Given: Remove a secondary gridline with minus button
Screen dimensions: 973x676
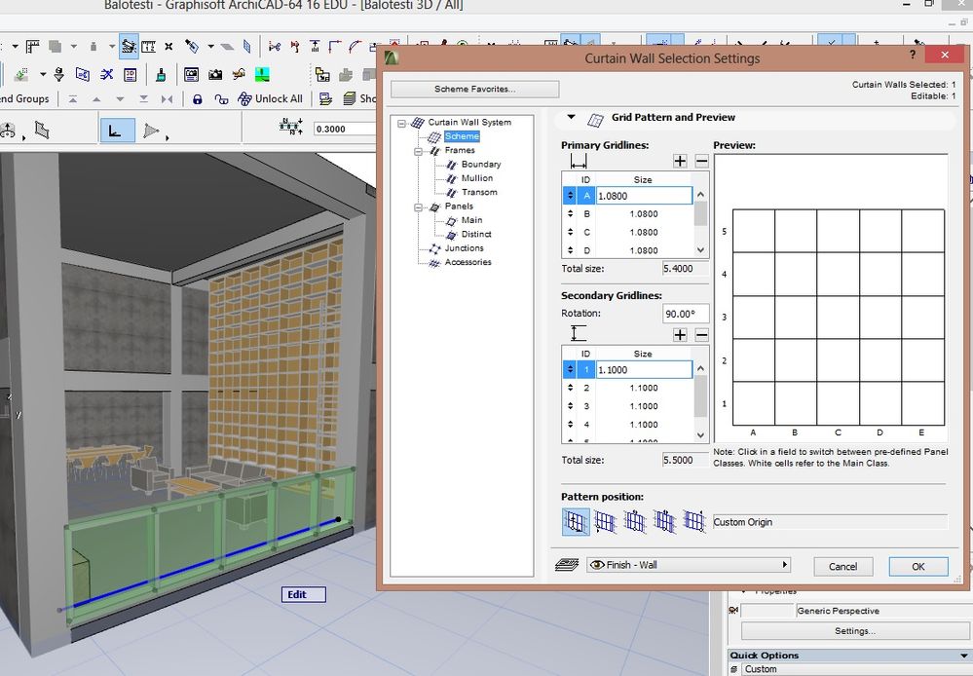Looking at the screenshot, I should [x=700, y=334].
